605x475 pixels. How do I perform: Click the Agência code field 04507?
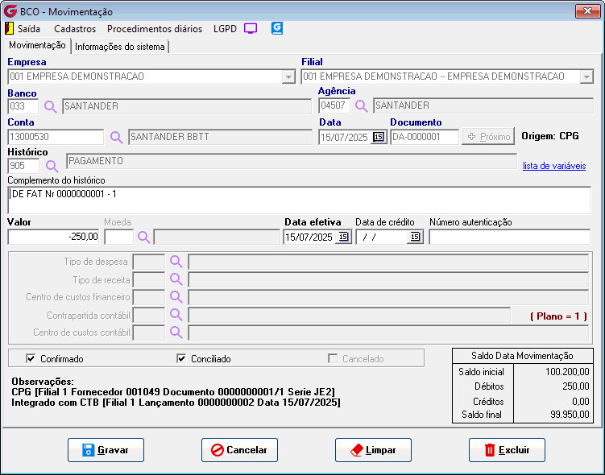tap(334, 105)
